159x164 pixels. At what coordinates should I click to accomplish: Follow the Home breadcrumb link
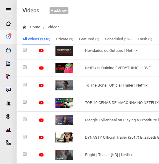point(35,27)
